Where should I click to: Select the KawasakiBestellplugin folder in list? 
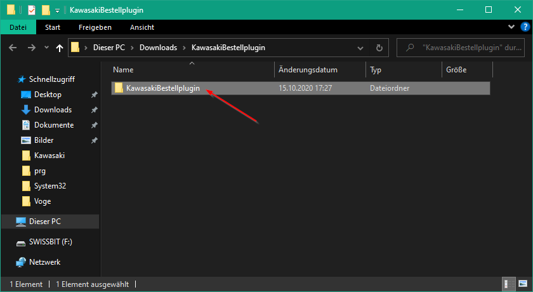301,88
